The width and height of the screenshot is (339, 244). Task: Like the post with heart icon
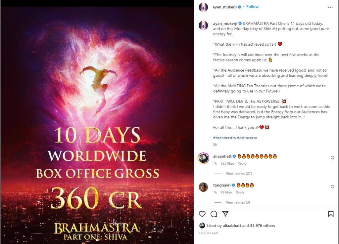202,214
